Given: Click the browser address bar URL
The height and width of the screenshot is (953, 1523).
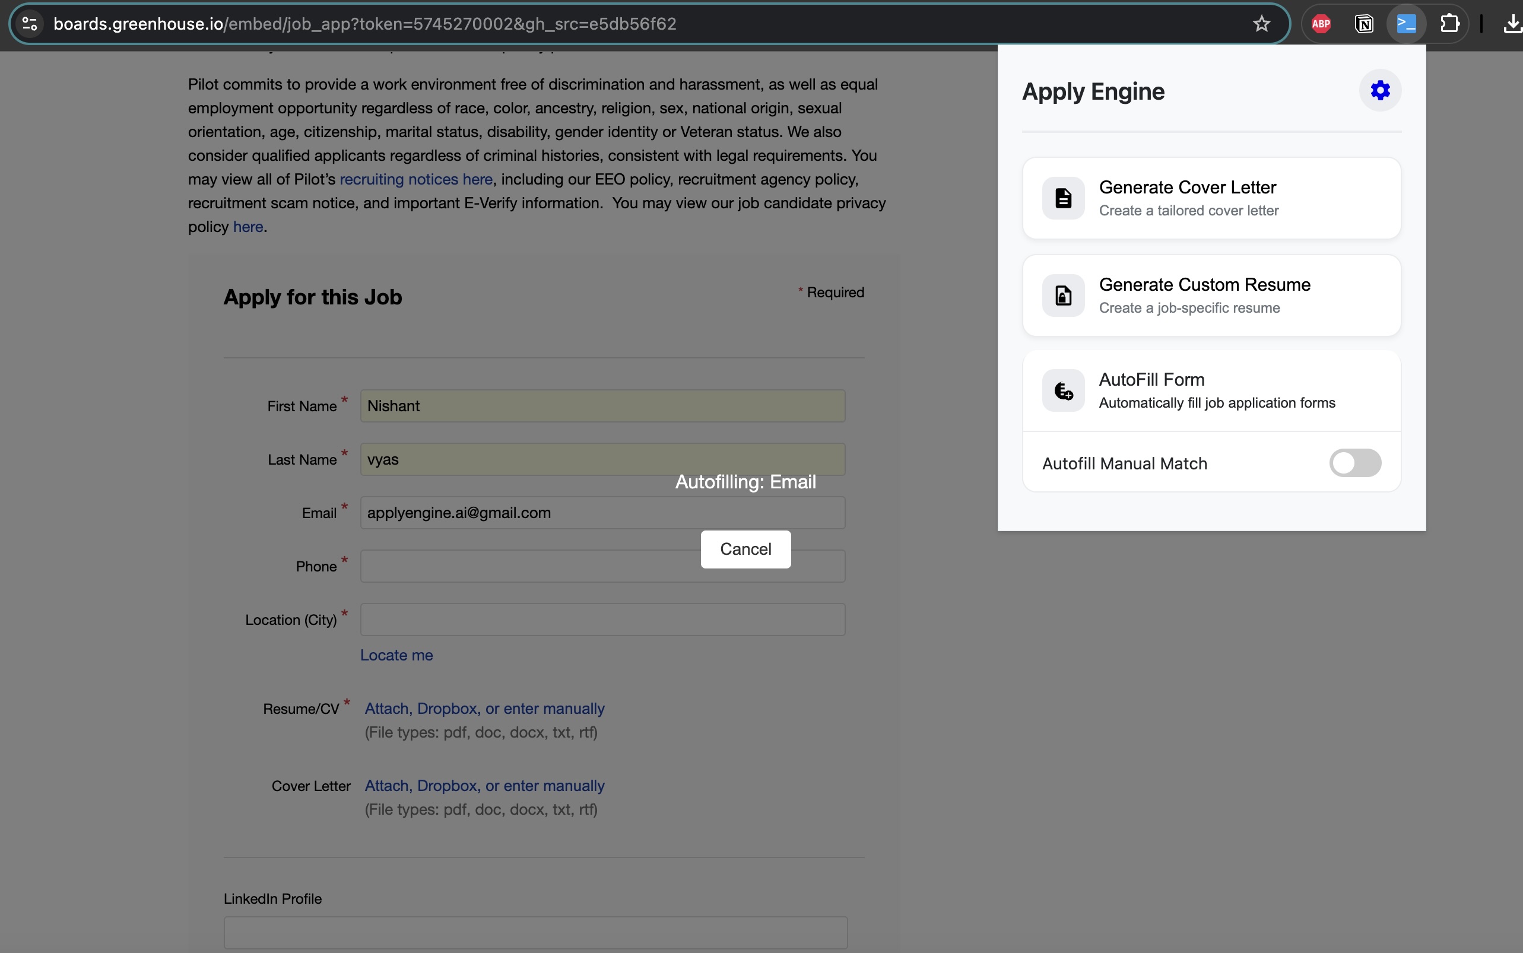Looking at the screenshot, I should click(x=364, y=24).
